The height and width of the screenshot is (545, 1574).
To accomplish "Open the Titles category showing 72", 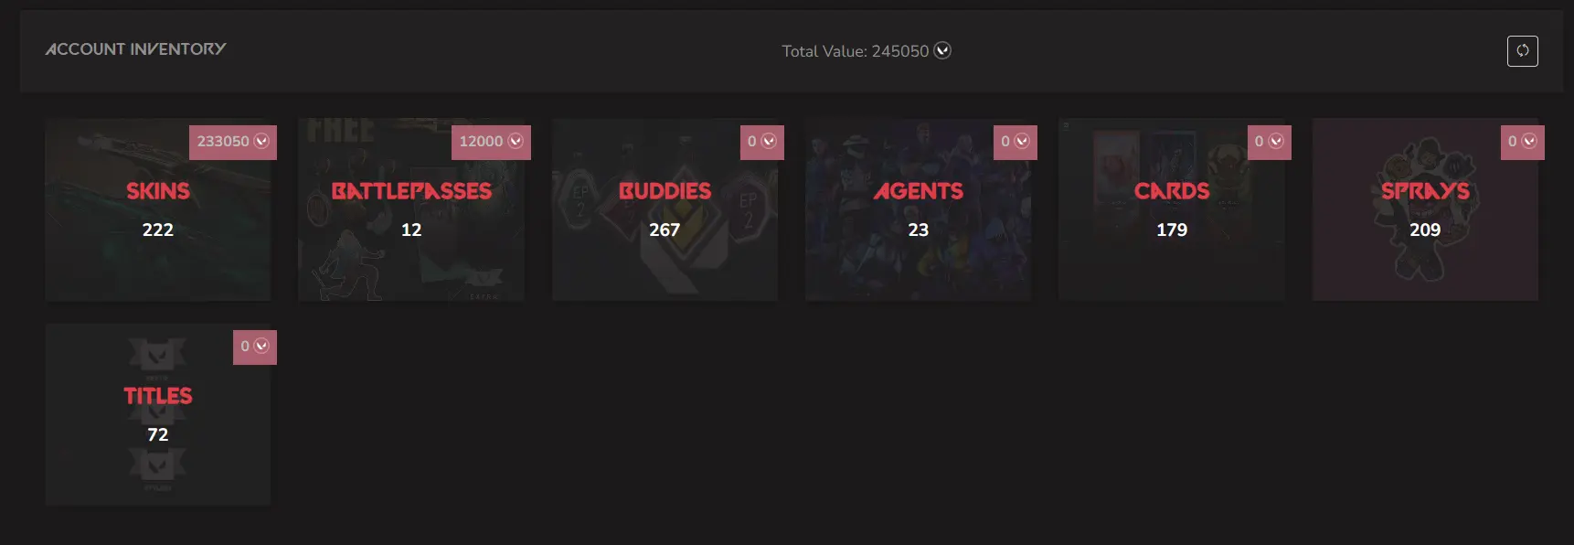I will click(158, 414).
